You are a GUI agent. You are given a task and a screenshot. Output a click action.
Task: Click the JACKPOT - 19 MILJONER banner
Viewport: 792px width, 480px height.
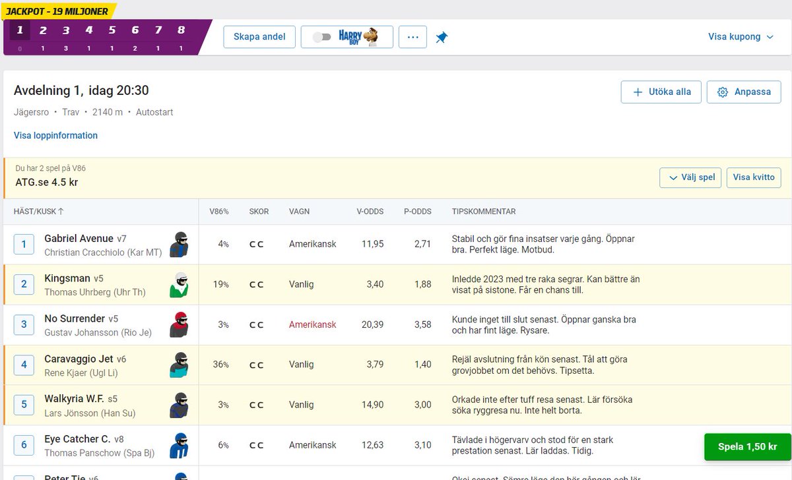pyautogui.click(x=57, y=11)
